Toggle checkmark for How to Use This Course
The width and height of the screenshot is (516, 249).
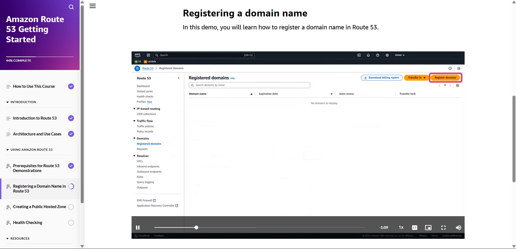[71, 86]
